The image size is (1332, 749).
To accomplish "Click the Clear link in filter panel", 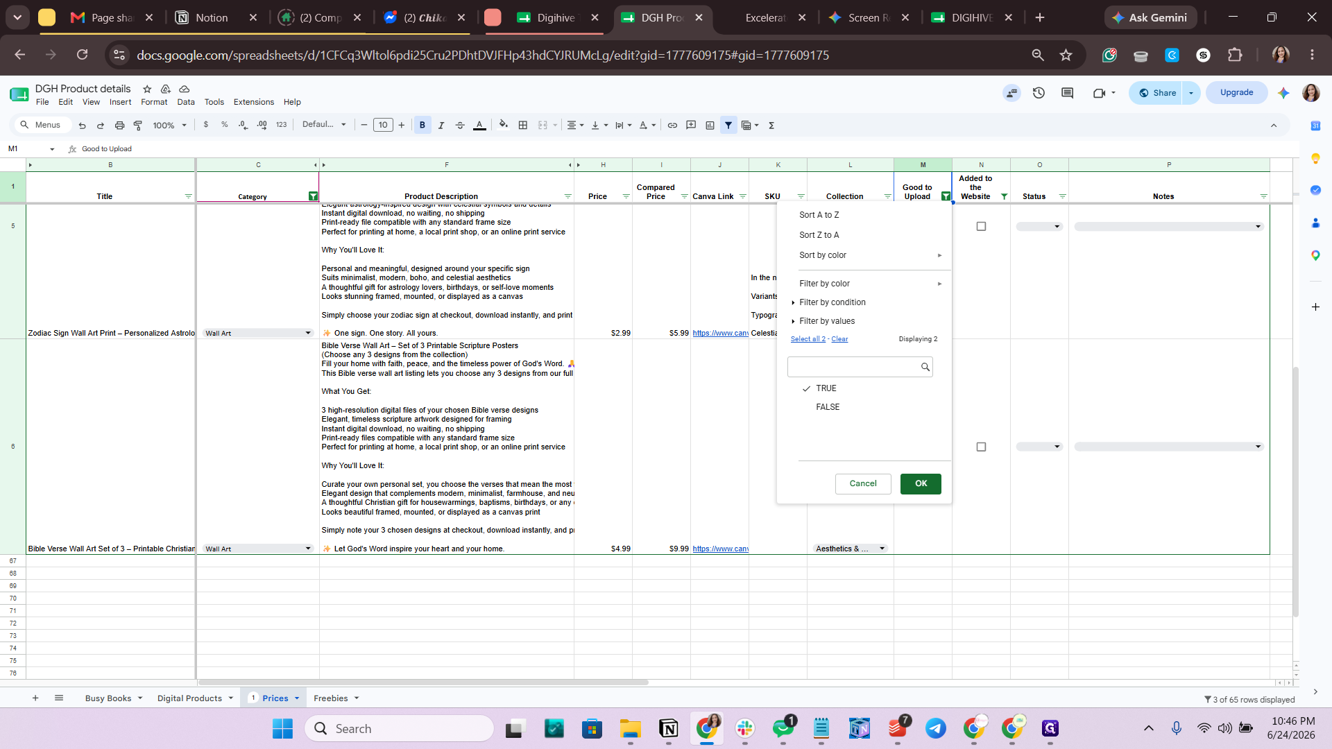I will point(839,339).
